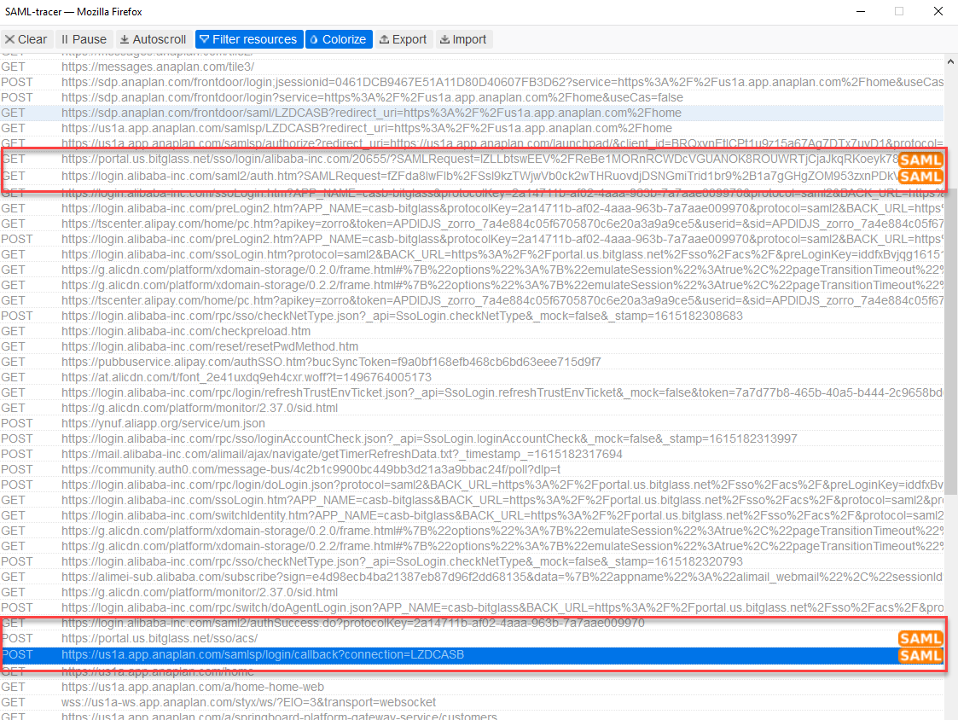Click the scrollbar up arrow
The height and width of the screenshot is (720, 958).
(x=950, y=61)
